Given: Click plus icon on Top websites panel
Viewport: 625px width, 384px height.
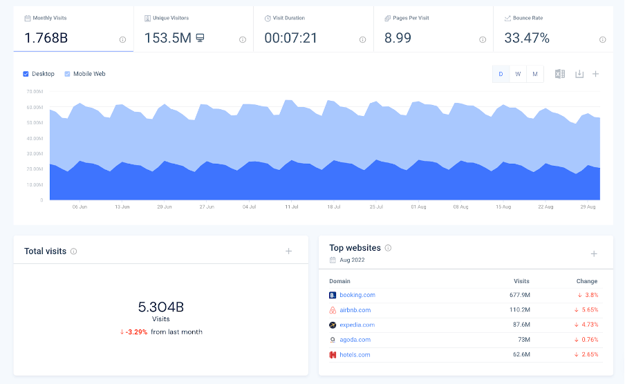Looking at the screenshot, I should coord(593,253).
